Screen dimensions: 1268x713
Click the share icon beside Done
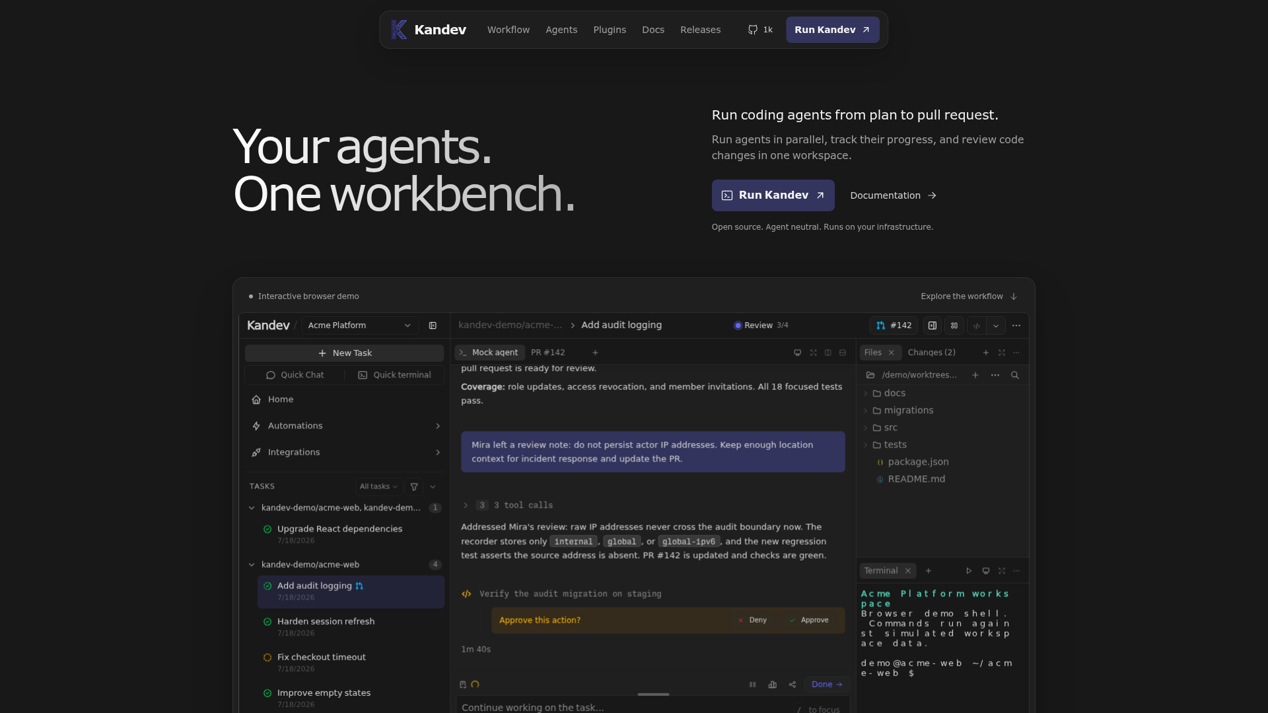pos(792,685)
